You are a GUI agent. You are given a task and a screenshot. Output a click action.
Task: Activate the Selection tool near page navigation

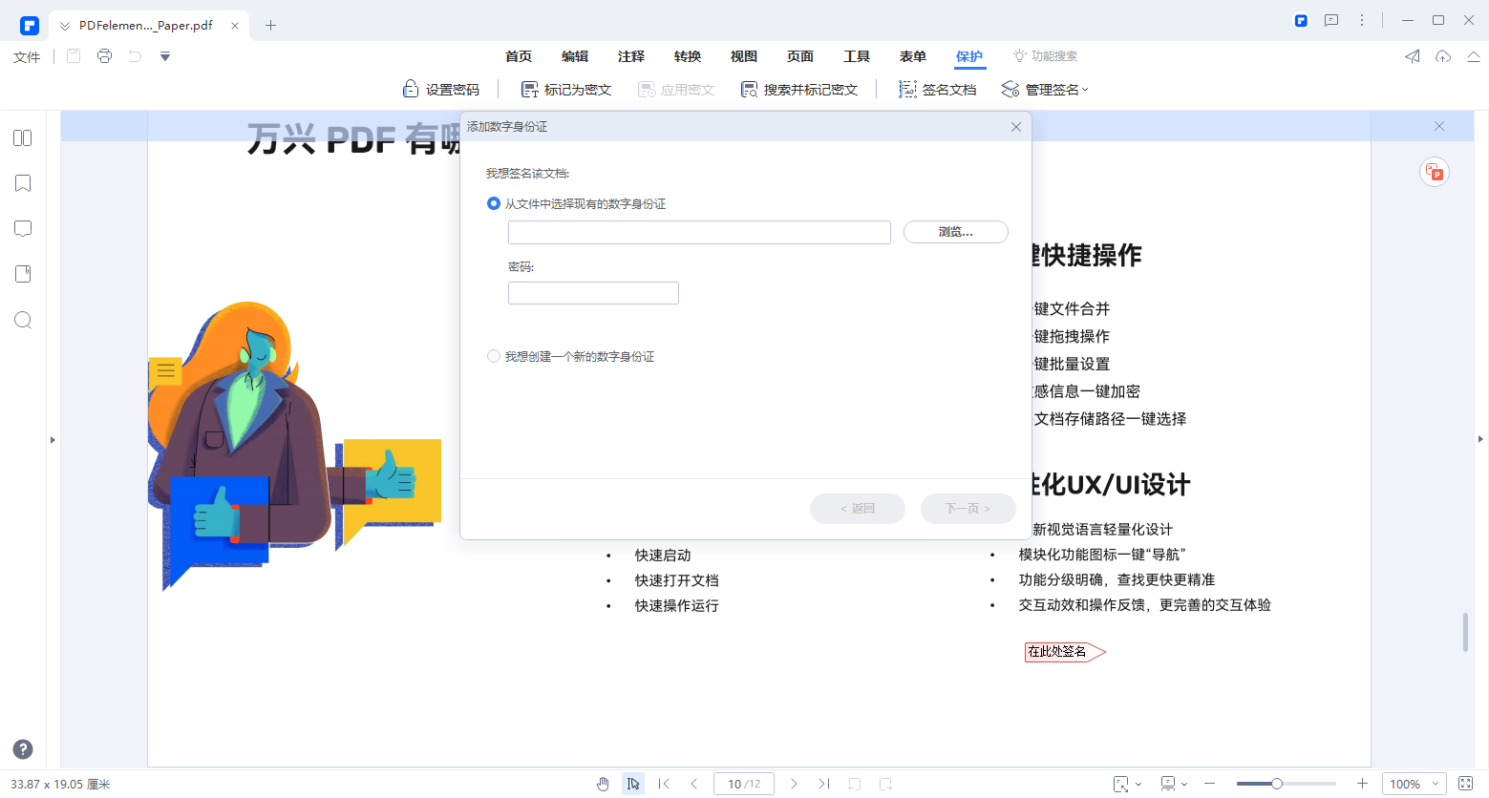(633, 783)
